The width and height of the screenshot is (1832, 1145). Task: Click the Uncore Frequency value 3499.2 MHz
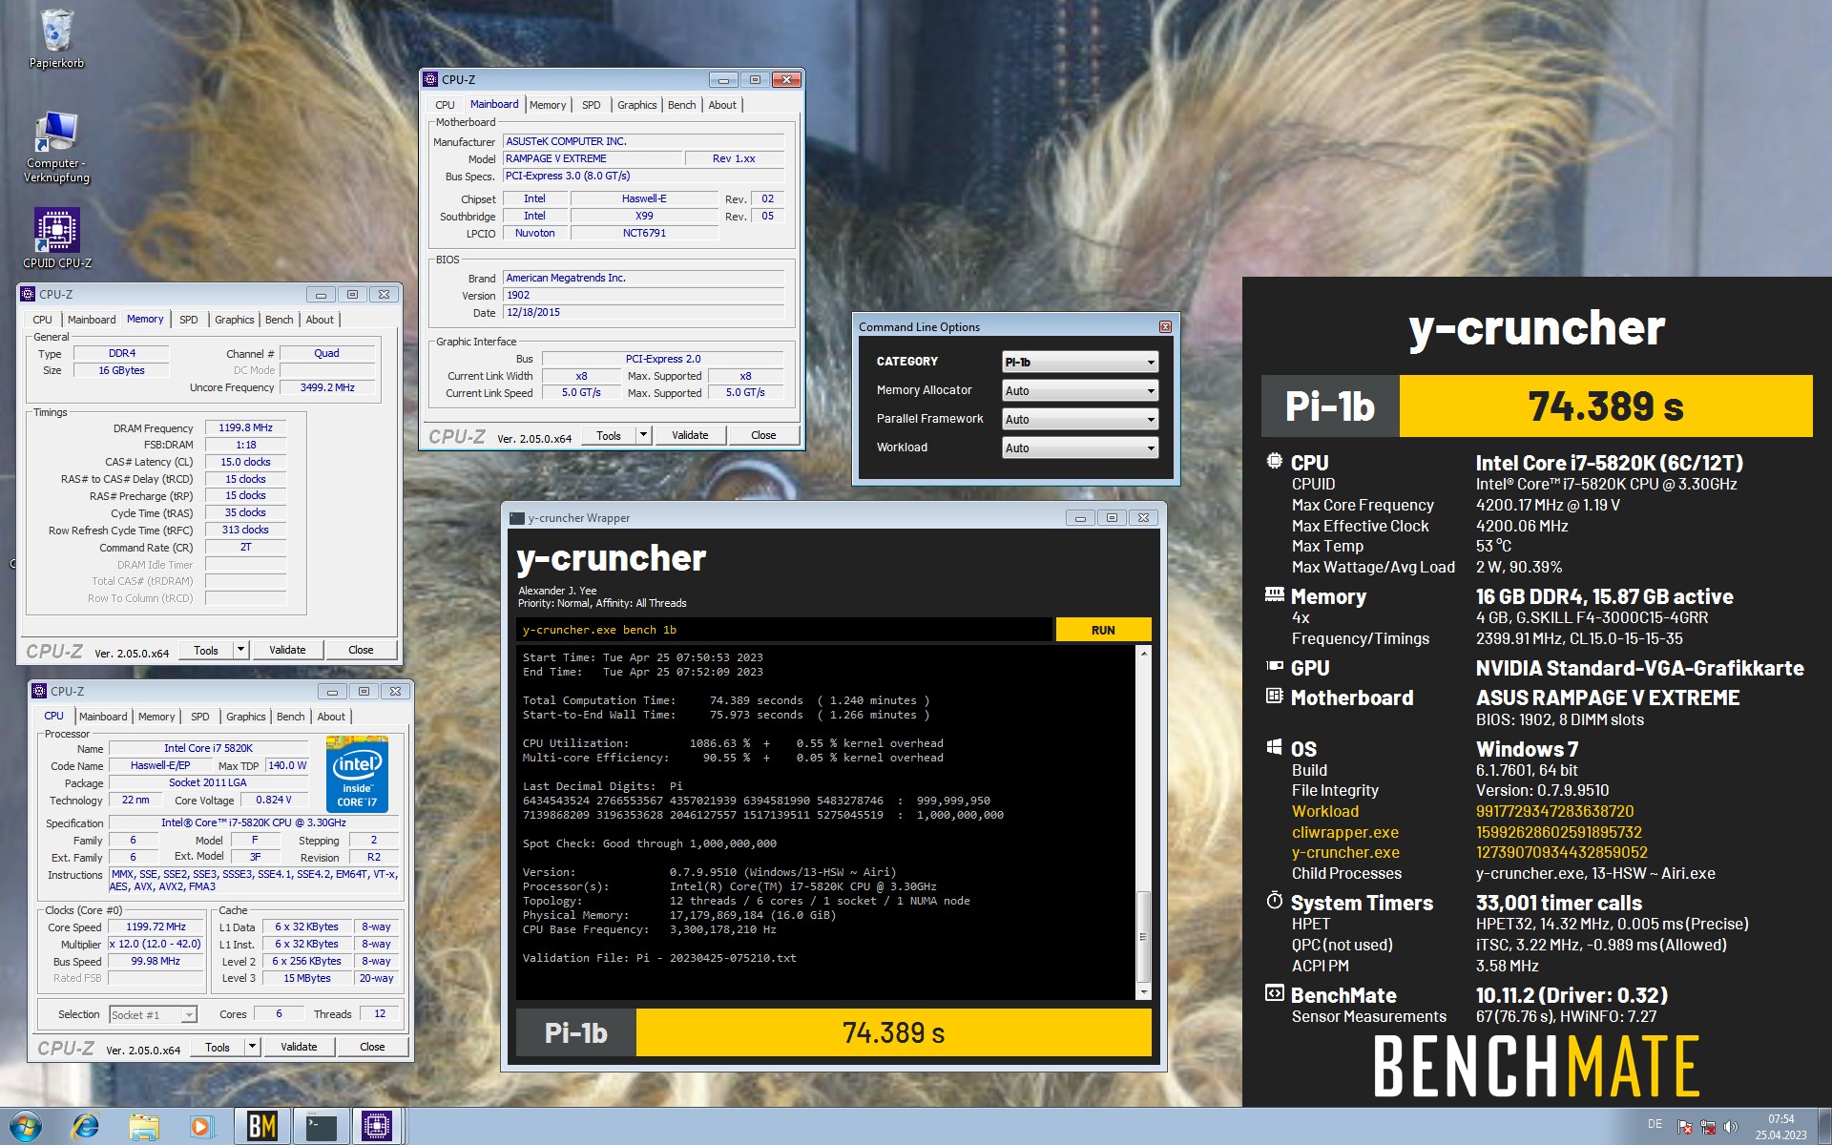327,387
